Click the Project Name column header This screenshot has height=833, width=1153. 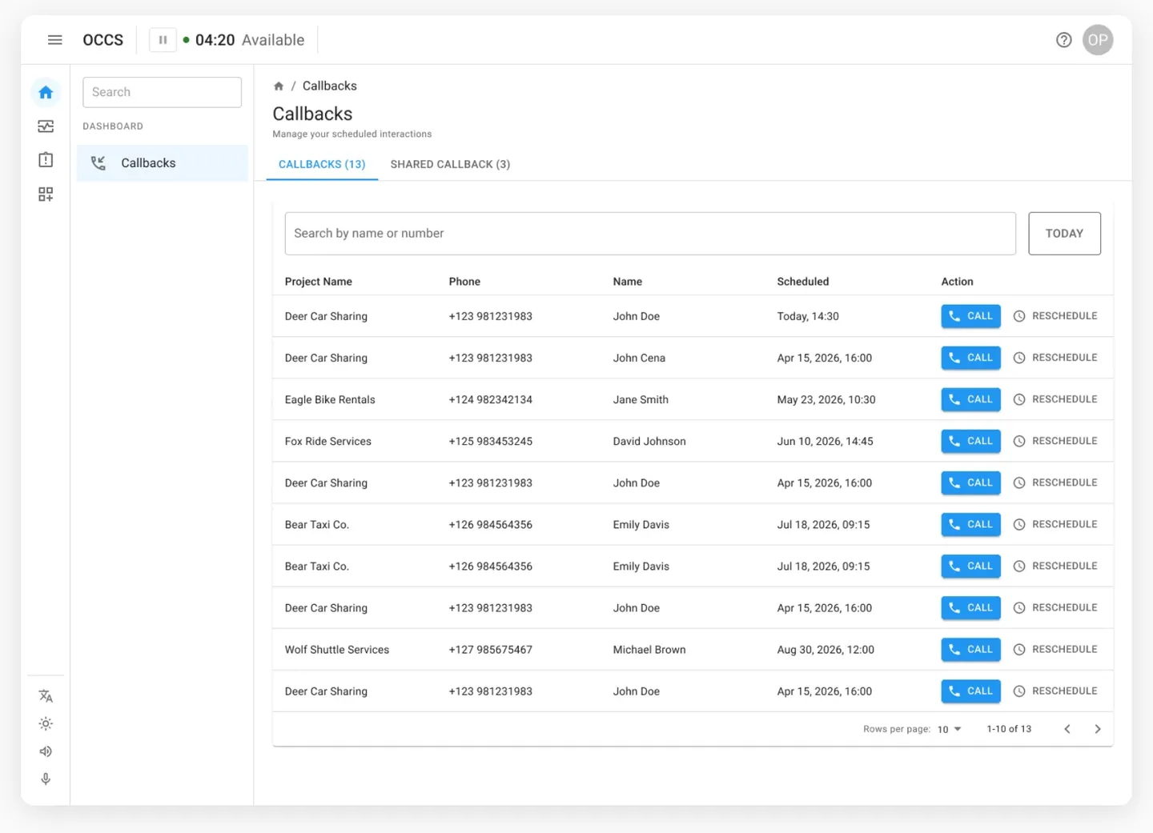tap(319, 282)
